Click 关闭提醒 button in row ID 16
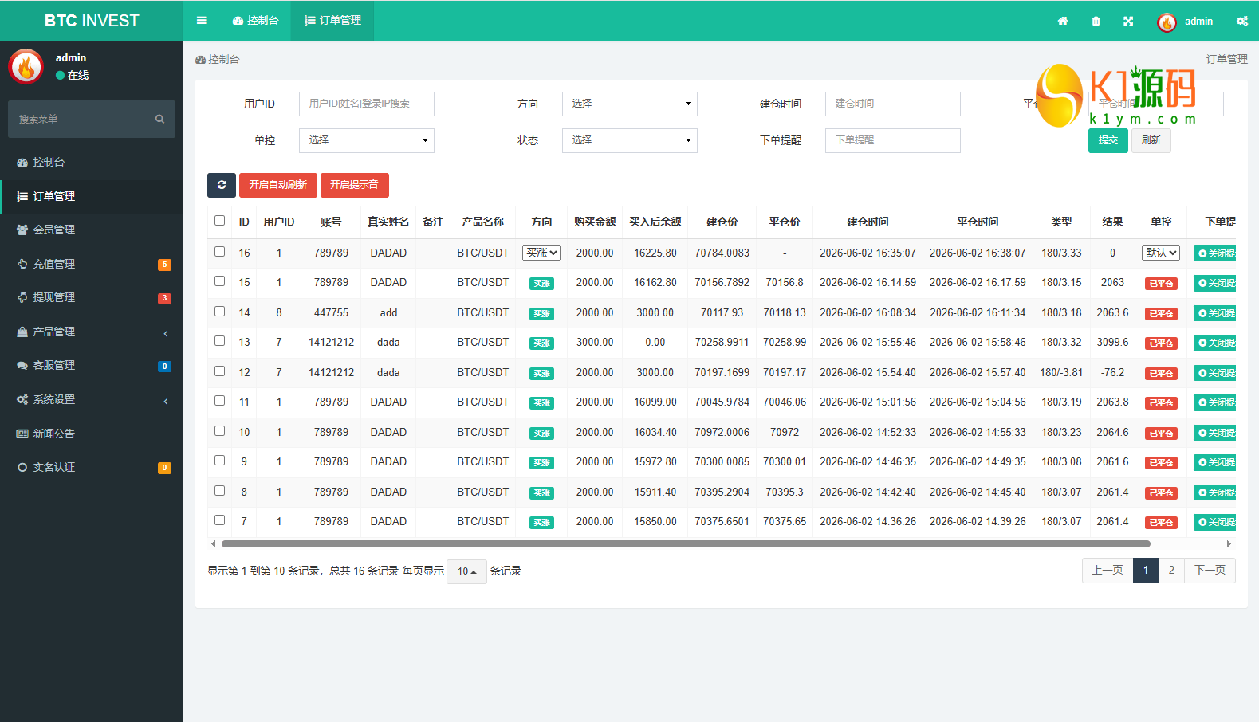 coord(1215,253)
